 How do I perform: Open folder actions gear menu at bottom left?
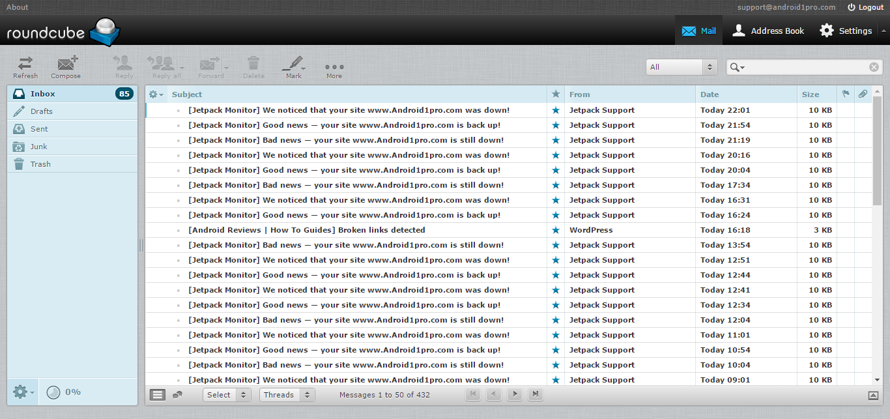(x=23, y=392)
